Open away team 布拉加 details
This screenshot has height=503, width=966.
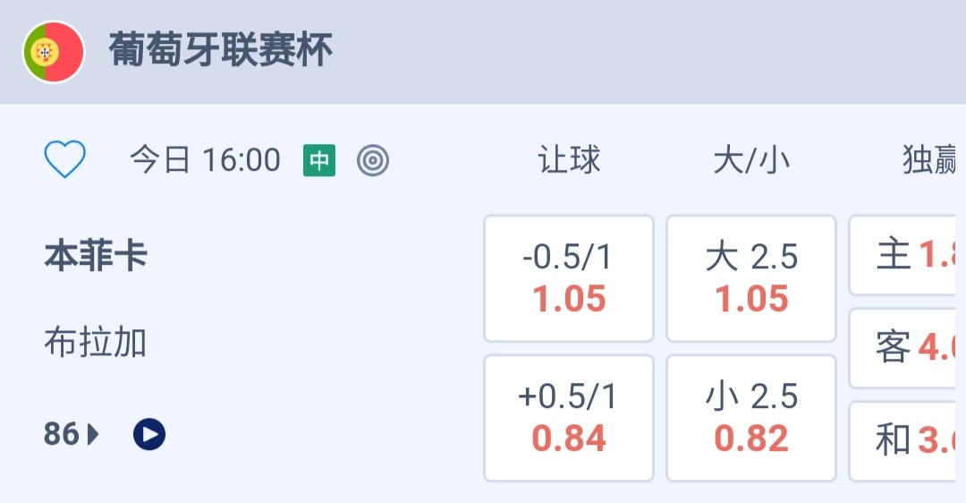click(x=96, y=343)
